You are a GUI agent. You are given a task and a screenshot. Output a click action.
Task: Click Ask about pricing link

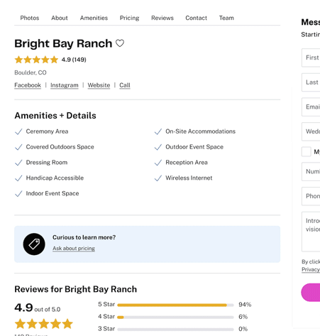tap(74, 249)
